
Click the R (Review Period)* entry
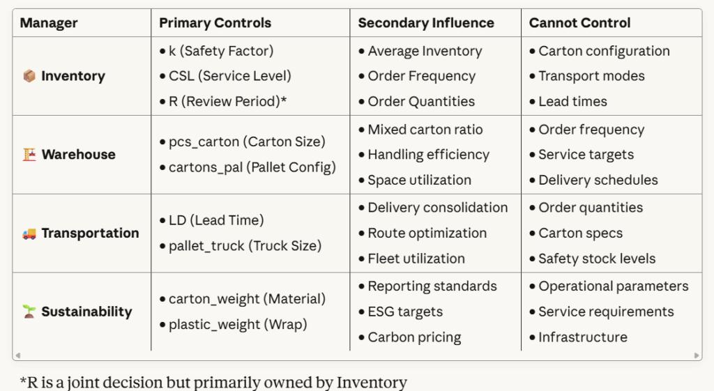pyautogui.click(x=227, y=102)
